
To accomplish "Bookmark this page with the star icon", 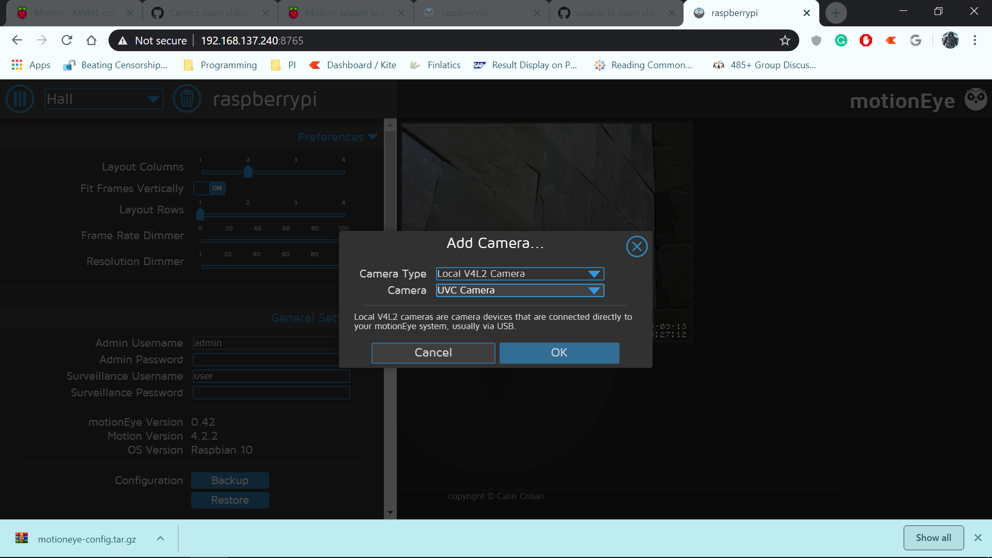I will click(785, 40).
